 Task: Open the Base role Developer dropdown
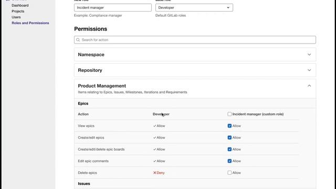[x=194, y=7]
